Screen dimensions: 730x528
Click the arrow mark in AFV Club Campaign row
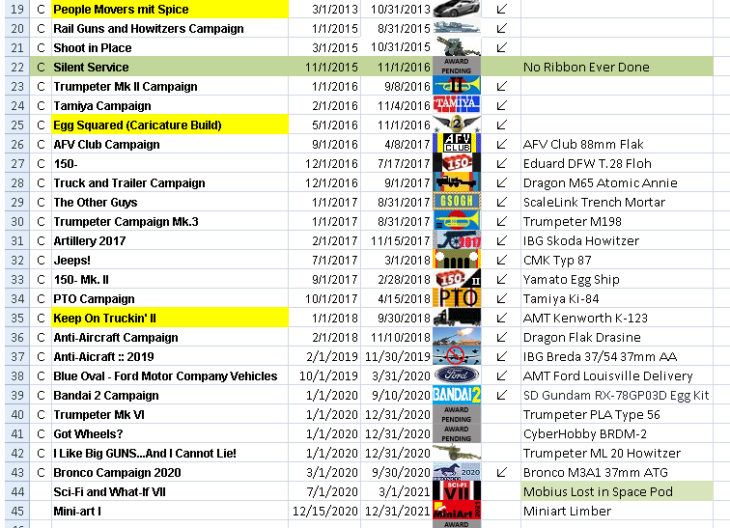click(501, 145)
